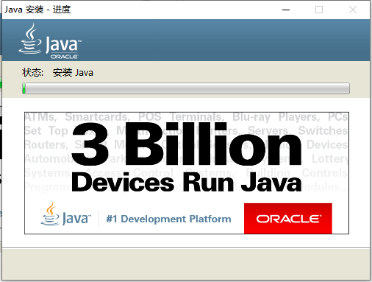Click the faded "Lottery" background text

[330, 159]
